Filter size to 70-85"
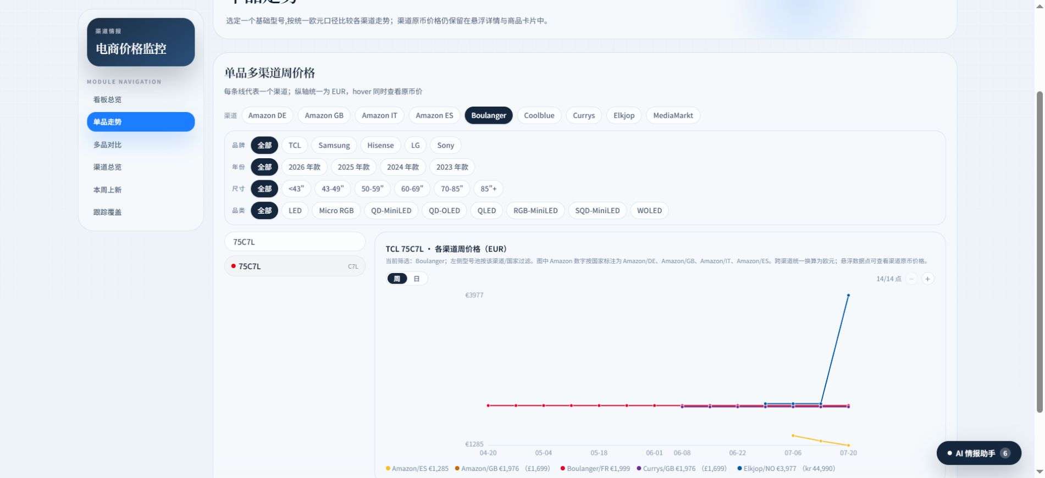The width and height of the screenshot is (1045, 478). point(452,189)
